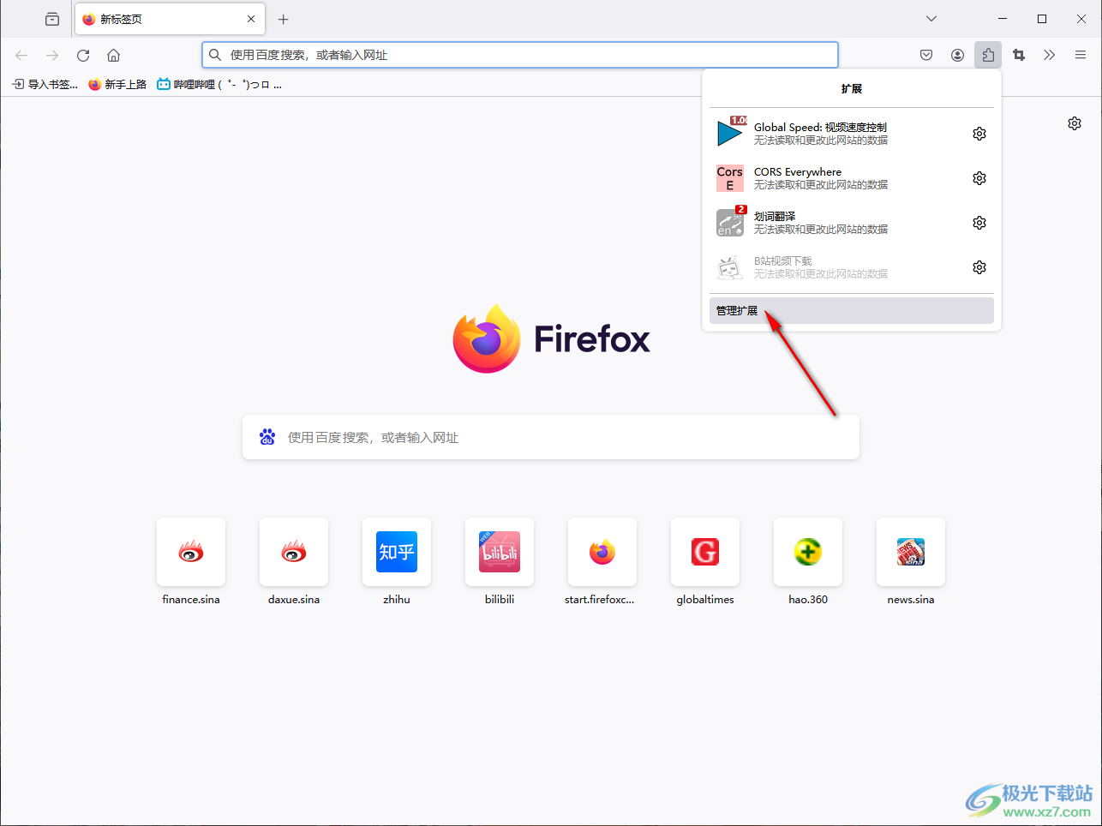This screenshot has width=1102, height=826.
Task: Toggle the Extensions puzzle button
Action: 988,55
